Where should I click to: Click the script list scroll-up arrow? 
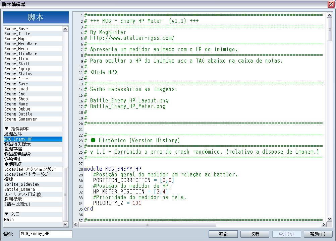click(65, 29)
